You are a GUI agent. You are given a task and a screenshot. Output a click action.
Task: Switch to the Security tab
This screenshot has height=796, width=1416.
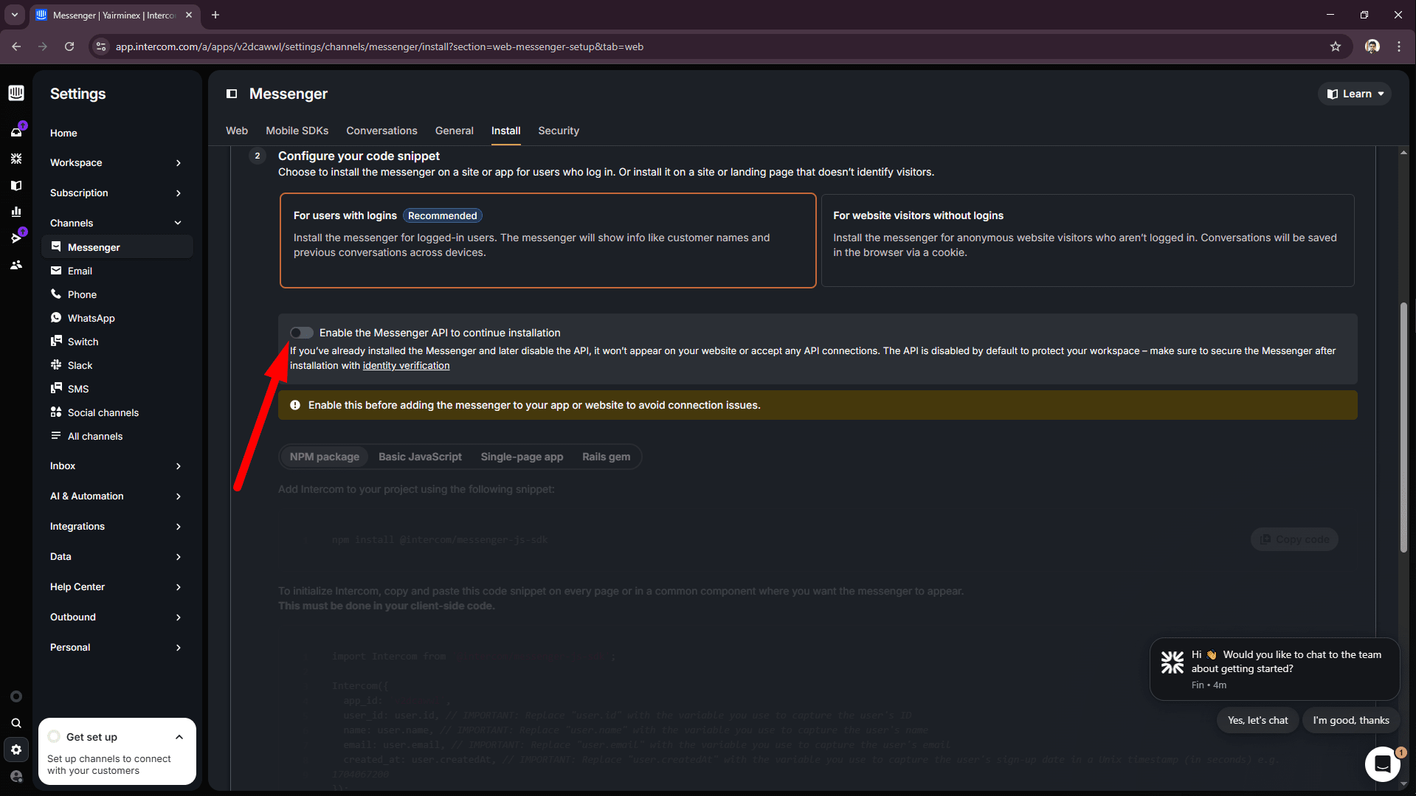[559, 131]
